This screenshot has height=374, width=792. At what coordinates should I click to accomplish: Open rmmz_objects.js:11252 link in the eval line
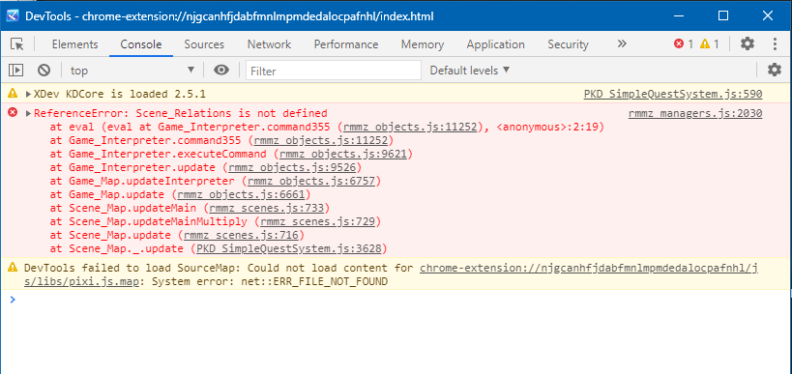click(410, 127)
